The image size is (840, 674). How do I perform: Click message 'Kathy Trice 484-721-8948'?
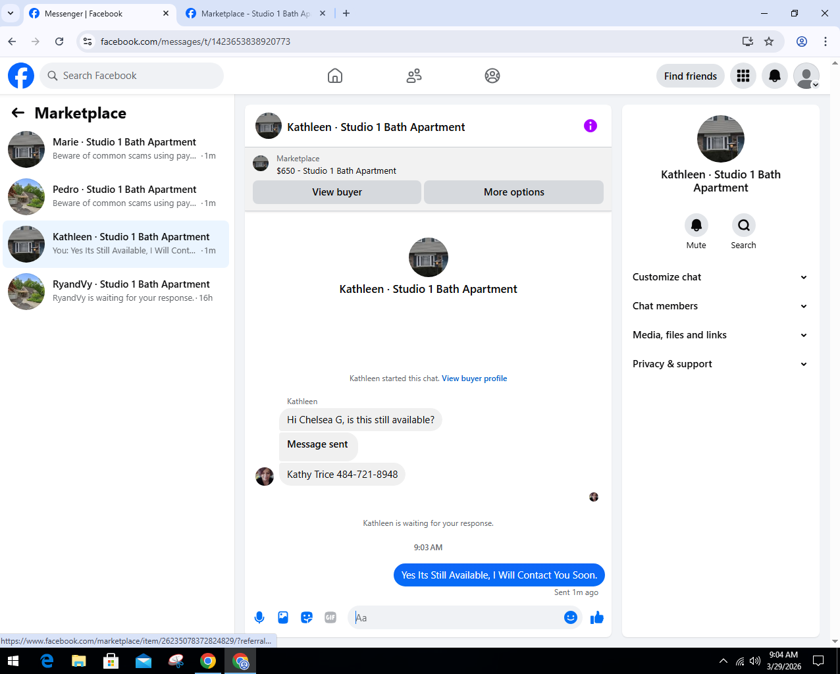pos(342,475)
